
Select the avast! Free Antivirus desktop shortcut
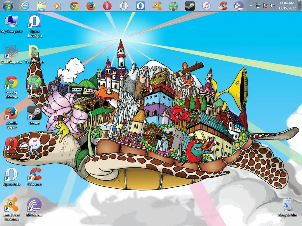pyautogui.click(x=12, y=210)
